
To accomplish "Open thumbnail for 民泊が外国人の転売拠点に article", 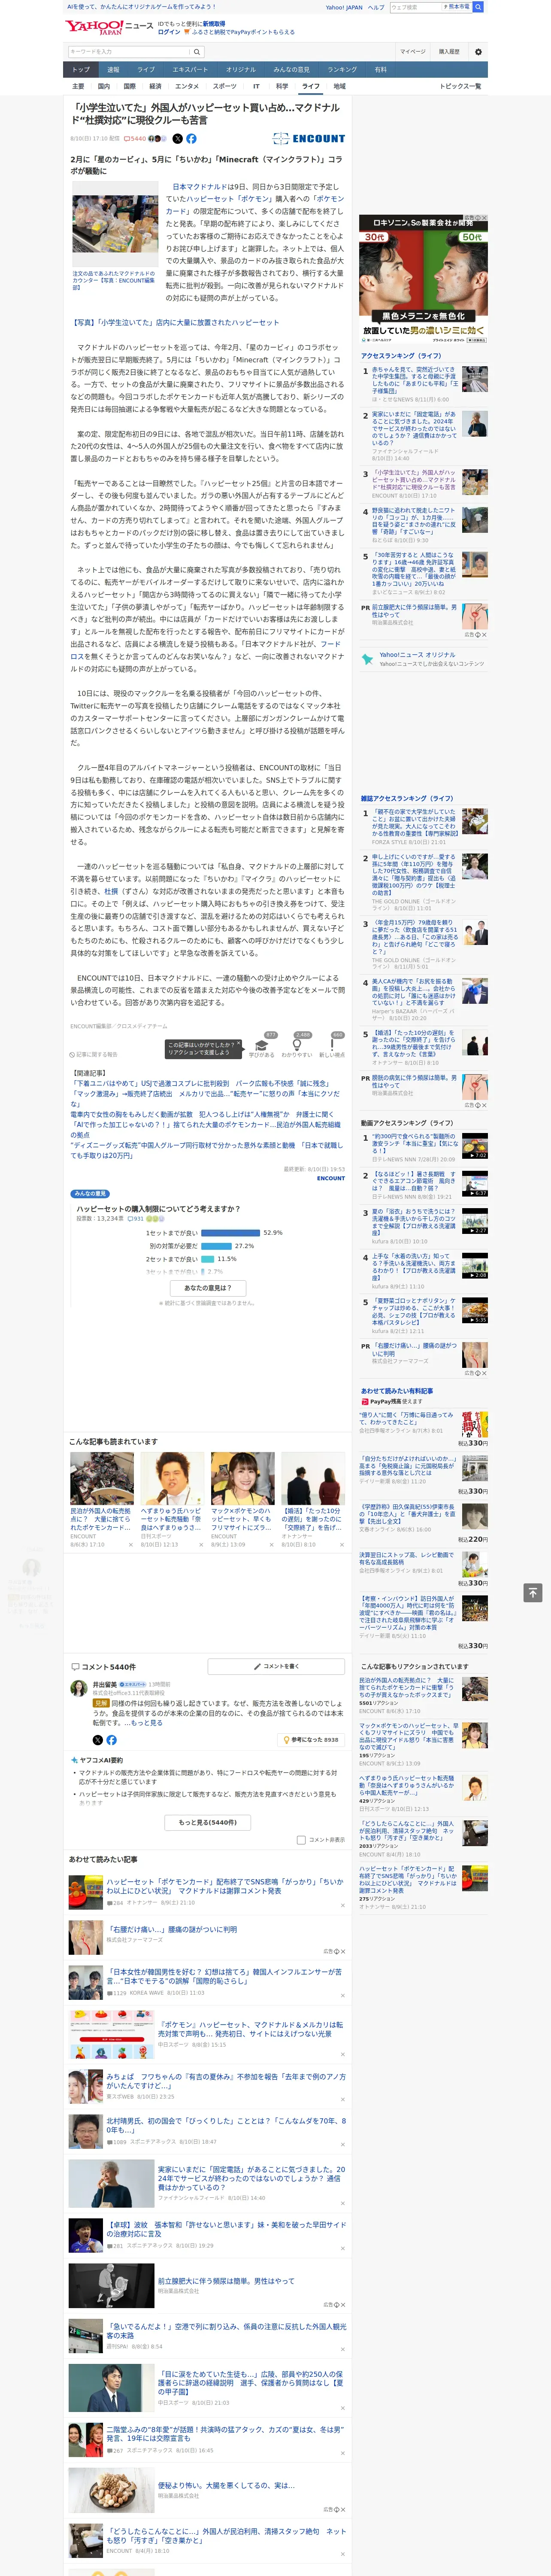I will [x=102, y=1478].
